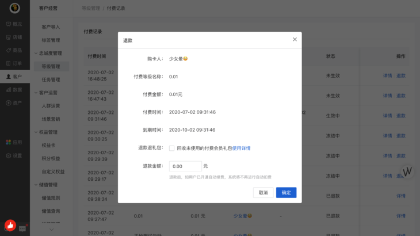Viewport: 420px width, 236px height.
Task: Collapse the 权益管理 menu group
Action: [36, 132]
